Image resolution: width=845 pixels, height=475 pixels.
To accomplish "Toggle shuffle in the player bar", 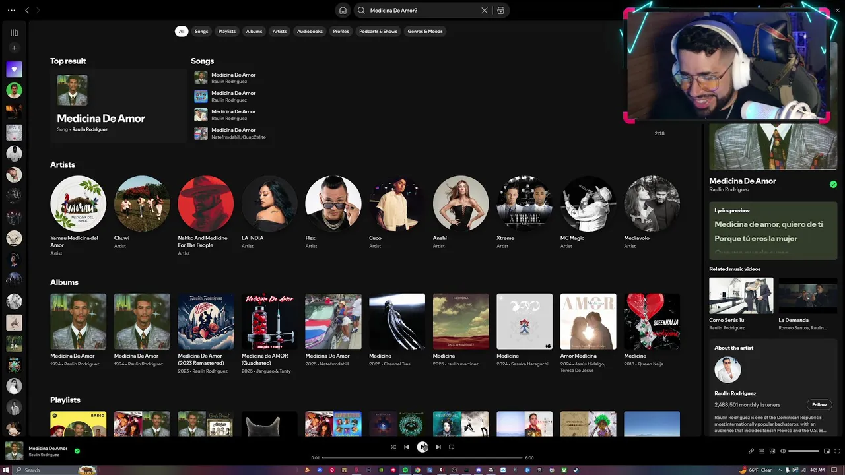I will pyautogui.click(x=393, y=447).
